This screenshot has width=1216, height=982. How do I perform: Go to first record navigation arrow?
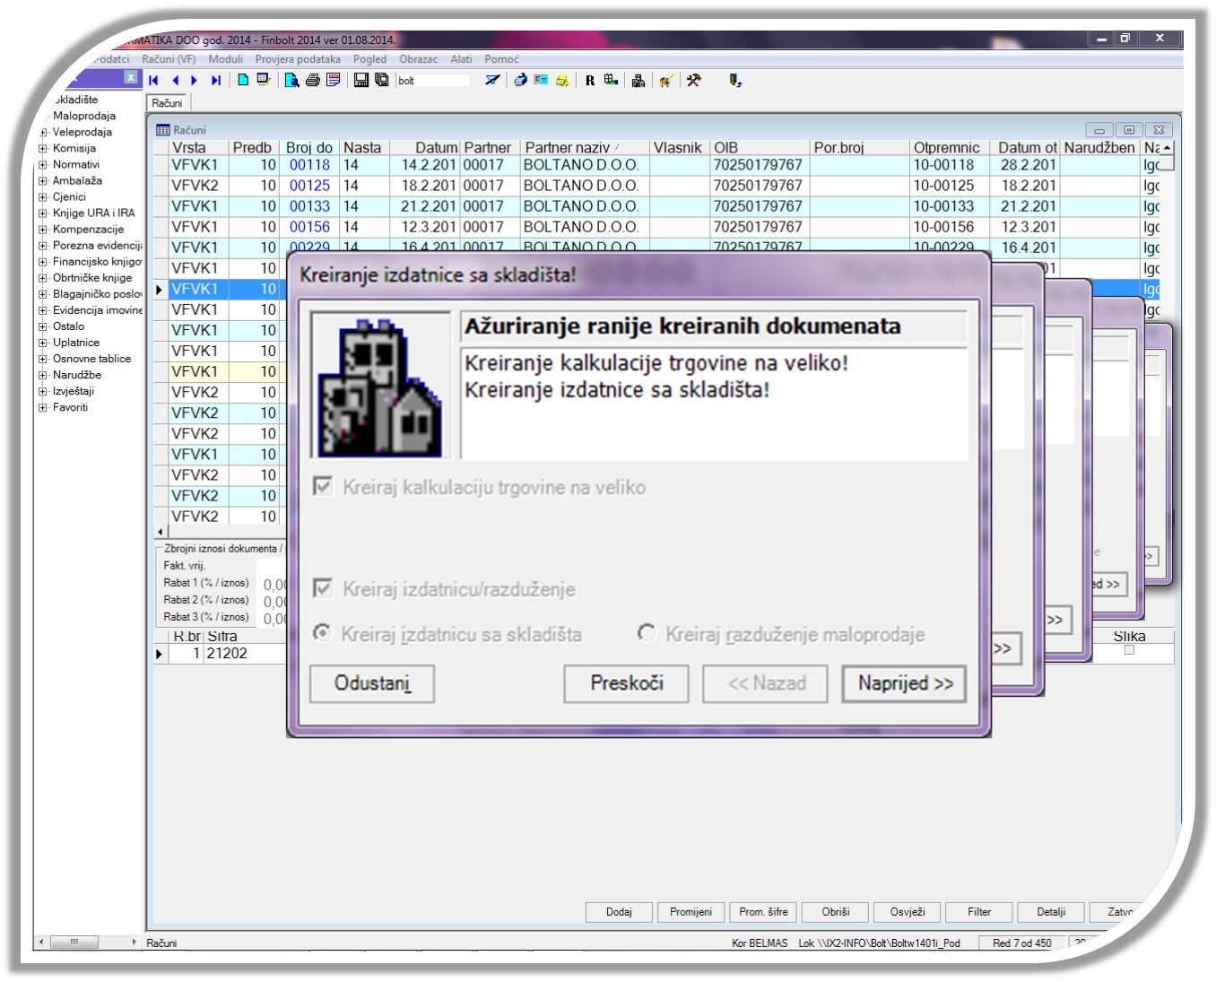154,81
